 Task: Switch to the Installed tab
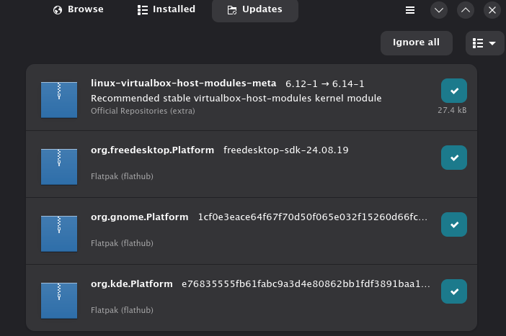tap(167, 9)
